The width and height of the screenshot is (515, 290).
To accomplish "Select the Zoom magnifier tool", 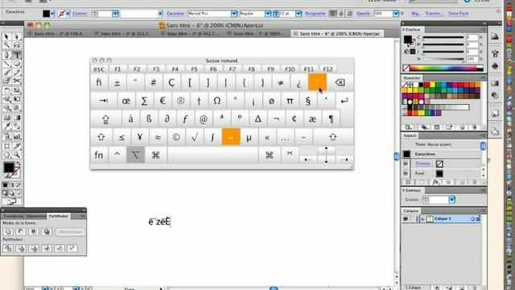I will 17,155.
